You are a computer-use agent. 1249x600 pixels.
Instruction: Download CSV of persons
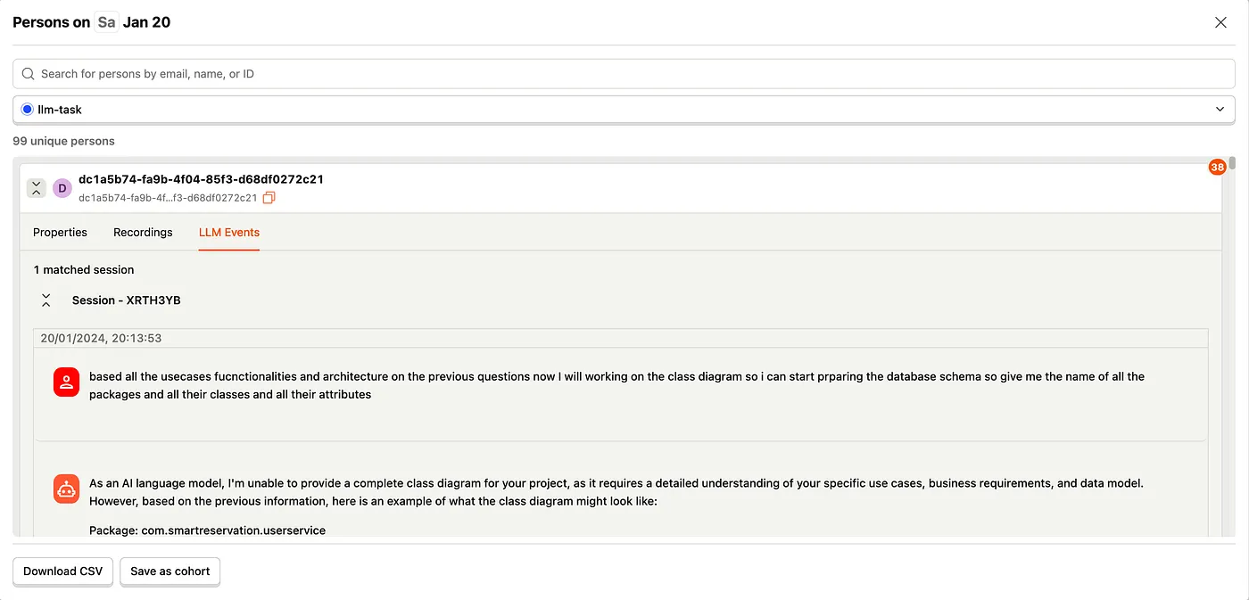(62, 571)
